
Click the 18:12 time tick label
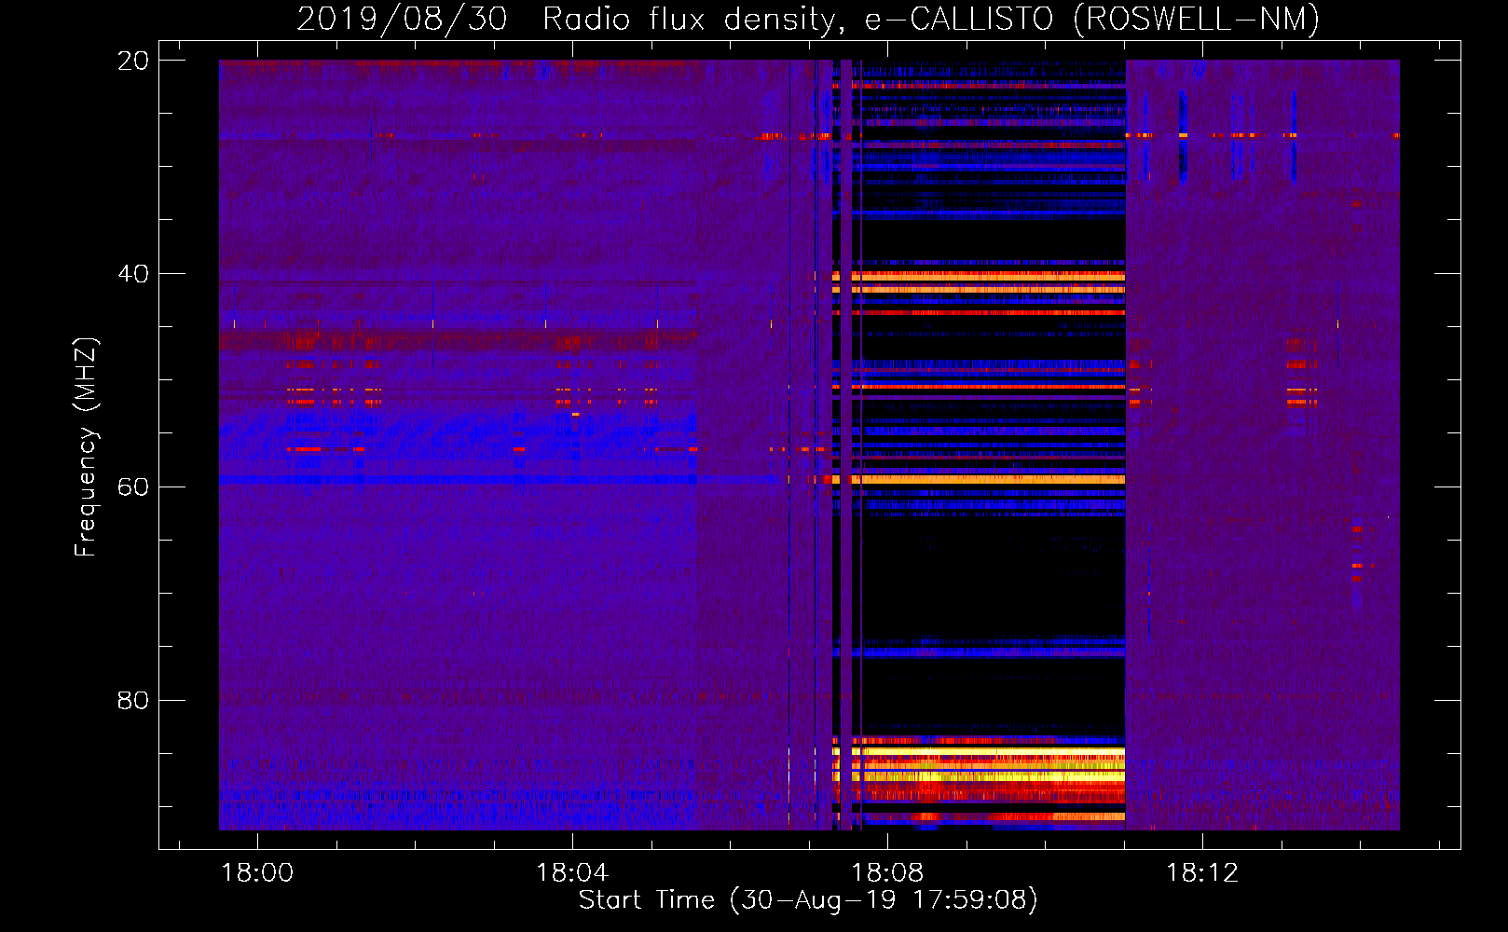(x=1202, y=873)
